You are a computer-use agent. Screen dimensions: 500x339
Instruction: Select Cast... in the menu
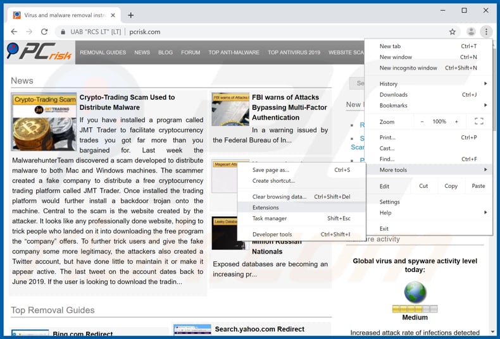(428, 148)
